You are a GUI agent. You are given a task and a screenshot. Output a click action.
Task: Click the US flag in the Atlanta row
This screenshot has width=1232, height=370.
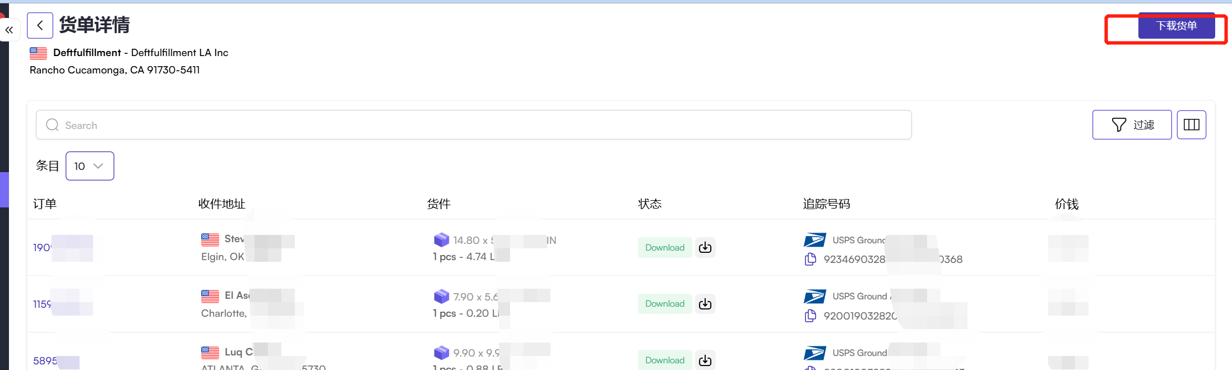[x=210, y=352]
